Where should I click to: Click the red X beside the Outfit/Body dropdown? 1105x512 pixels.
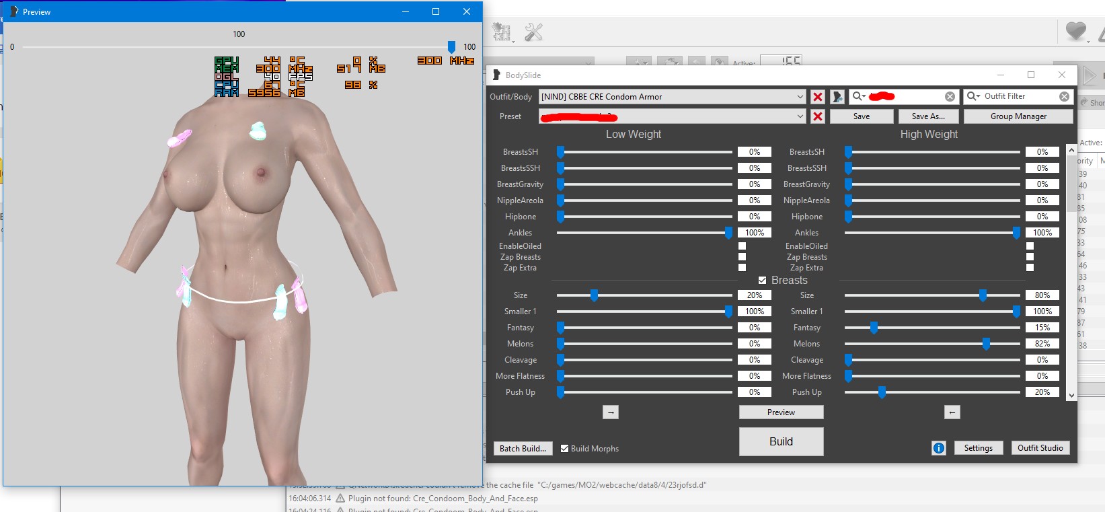click(818, 97)
